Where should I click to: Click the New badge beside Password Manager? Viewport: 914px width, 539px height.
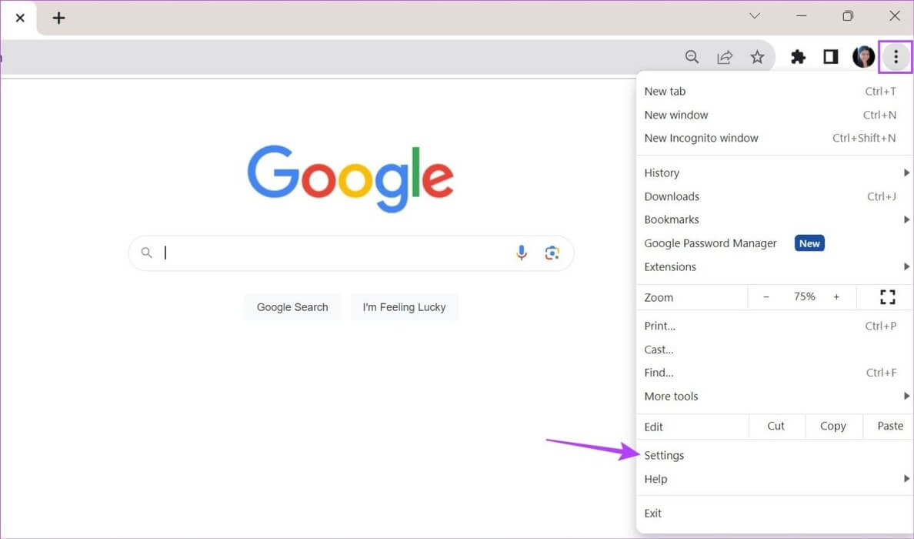[809, 243]
